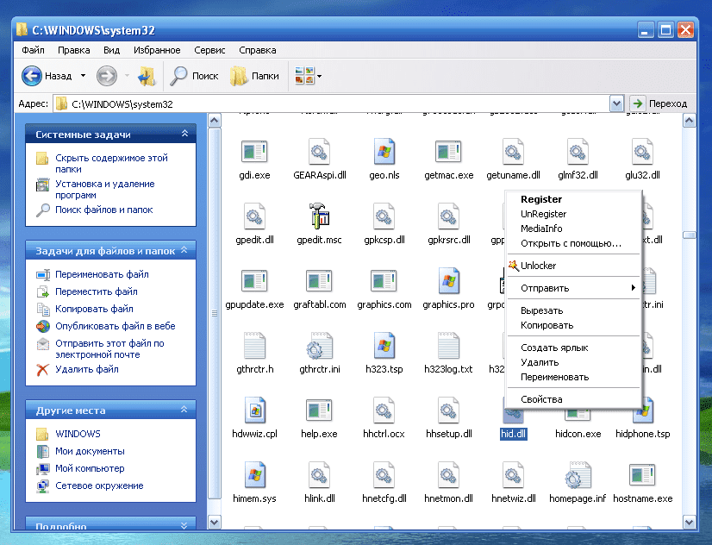Choose Удалить in the context menu

[x=573, y=362]
